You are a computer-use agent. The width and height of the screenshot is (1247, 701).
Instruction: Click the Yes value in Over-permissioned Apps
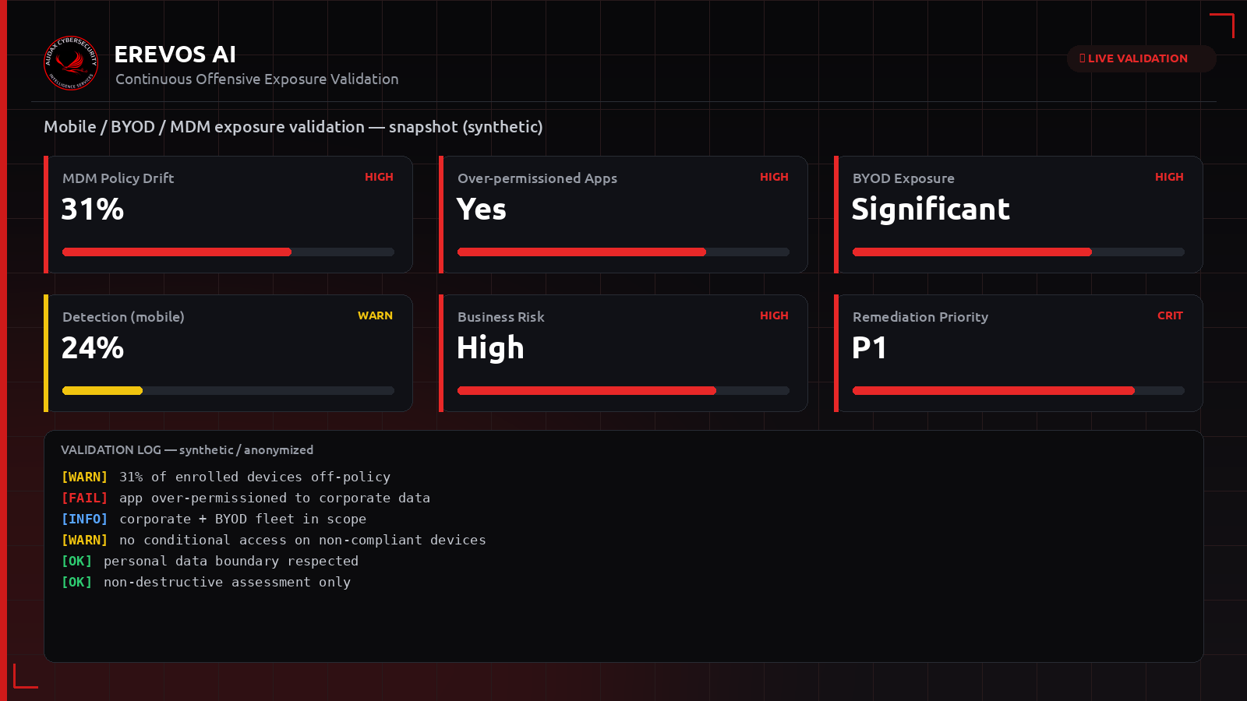pyautogui.click(x=482, y=210)
